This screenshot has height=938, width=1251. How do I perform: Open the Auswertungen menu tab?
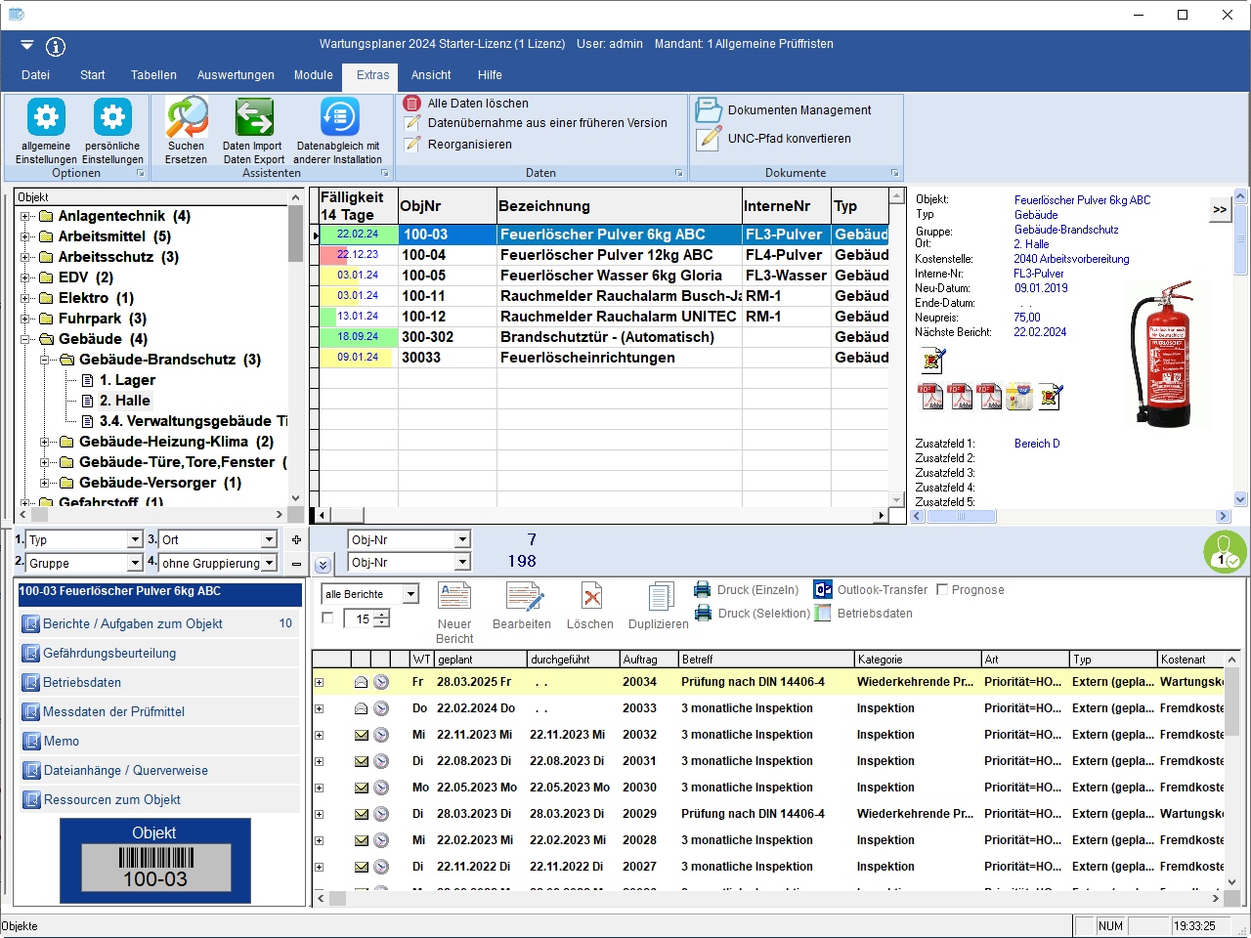click(236, 75)
